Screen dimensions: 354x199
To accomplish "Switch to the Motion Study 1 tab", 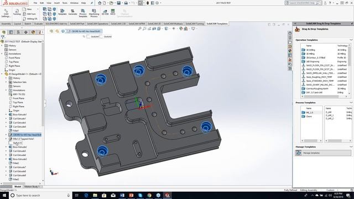I will (32, 187).
